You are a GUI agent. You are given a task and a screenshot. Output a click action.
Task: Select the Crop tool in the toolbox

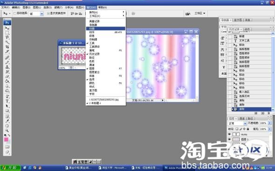(7, 46)
